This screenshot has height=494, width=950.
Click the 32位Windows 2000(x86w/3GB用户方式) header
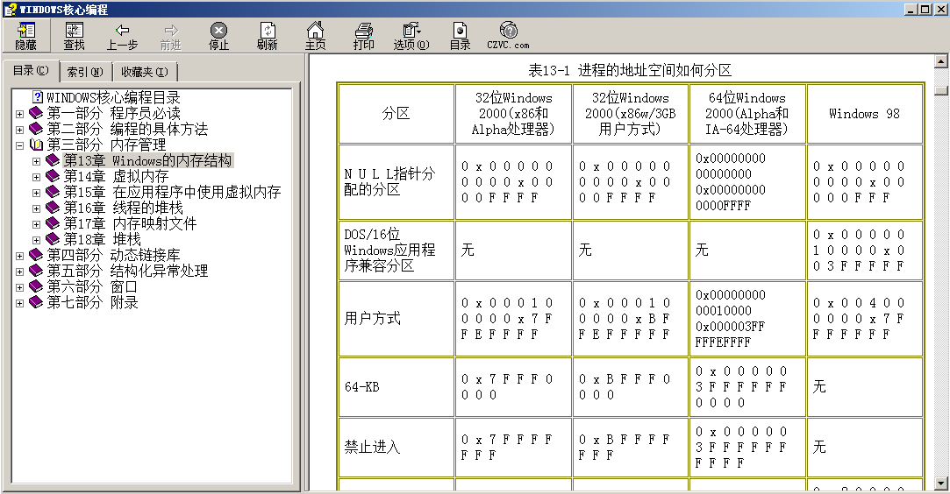630,114
